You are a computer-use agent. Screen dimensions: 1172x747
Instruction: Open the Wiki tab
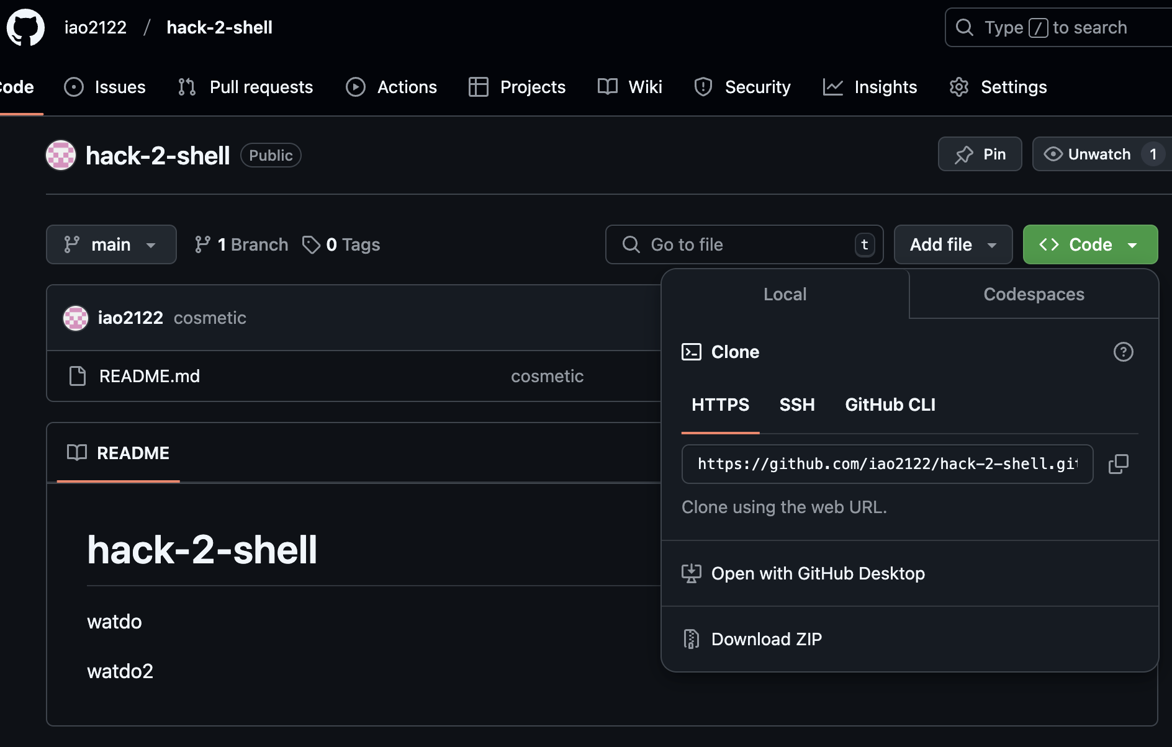click(630, 87)
